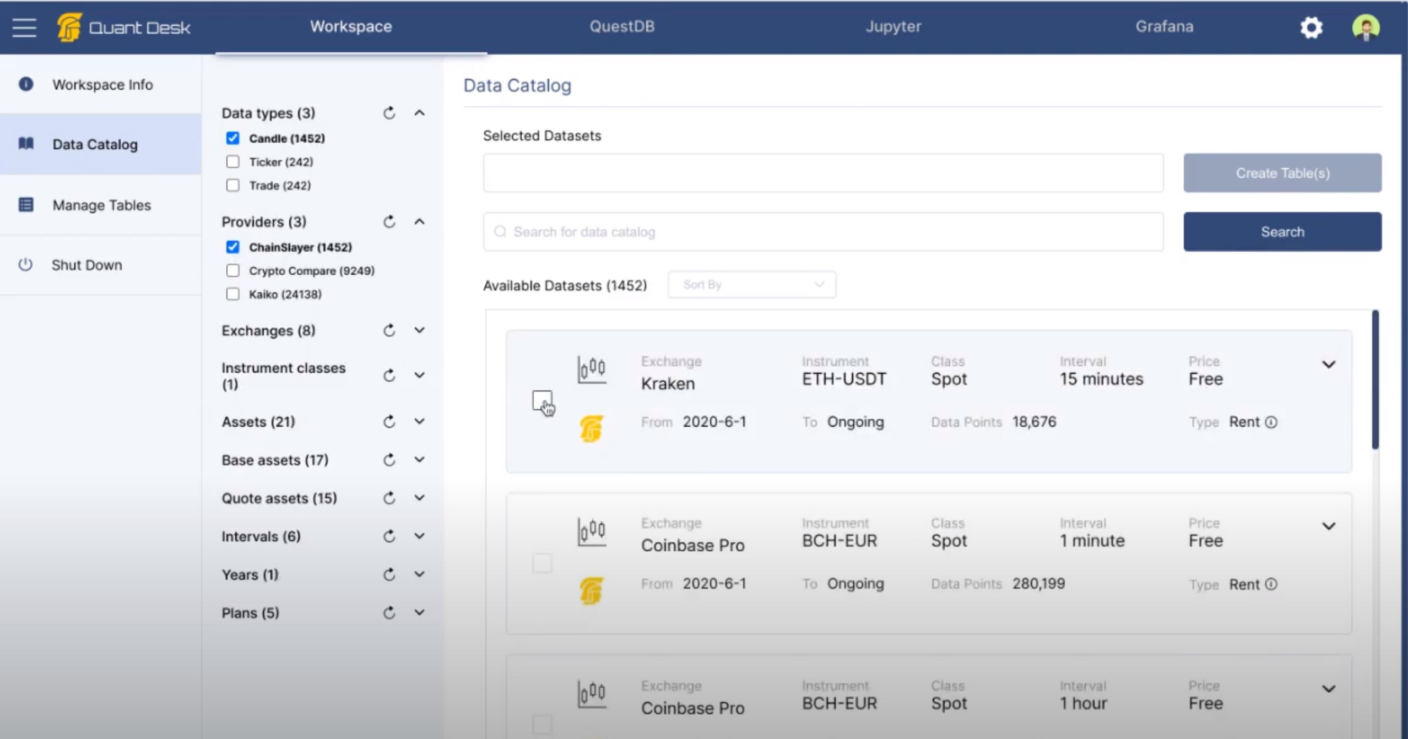Enable the Ticker data type checkbox
This screenshot has width=1408, height=739.
[232, 161]
